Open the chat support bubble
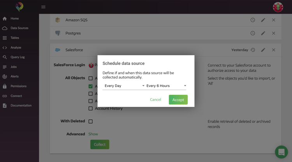The height and width of the screenshot is (162, 292). tap(281, 152)
